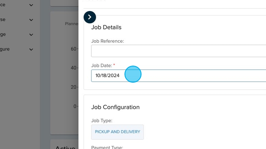Open the sidebar menu item ending in "rse"
Screen dimensions: 266x149
click(x=3, y=20)
